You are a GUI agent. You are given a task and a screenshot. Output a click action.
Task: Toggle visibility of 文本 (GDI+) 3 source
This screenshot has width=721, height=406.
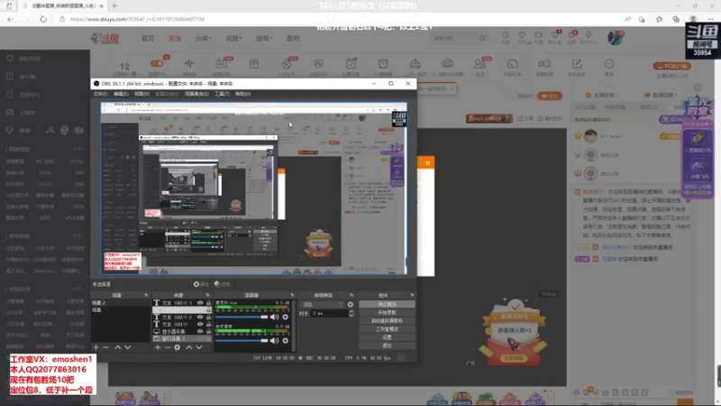pyautogui.click(x=200, y=303)
